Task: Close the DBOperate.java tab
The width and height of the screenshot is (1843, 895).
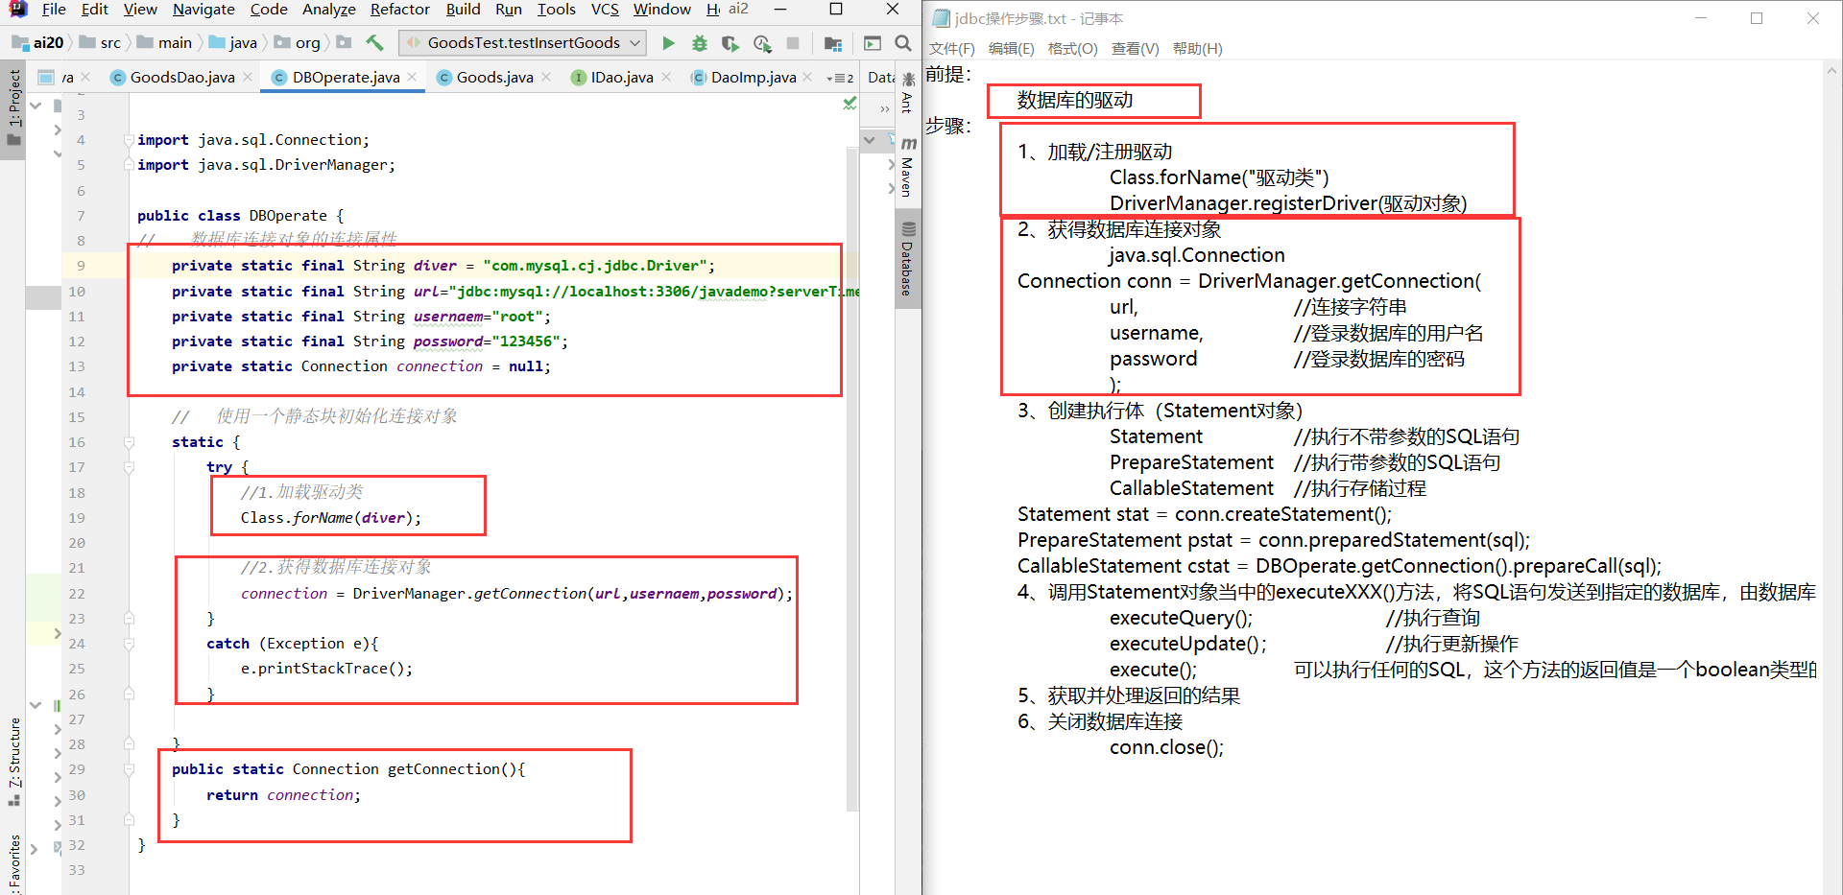Action: [x=412, y=77]
